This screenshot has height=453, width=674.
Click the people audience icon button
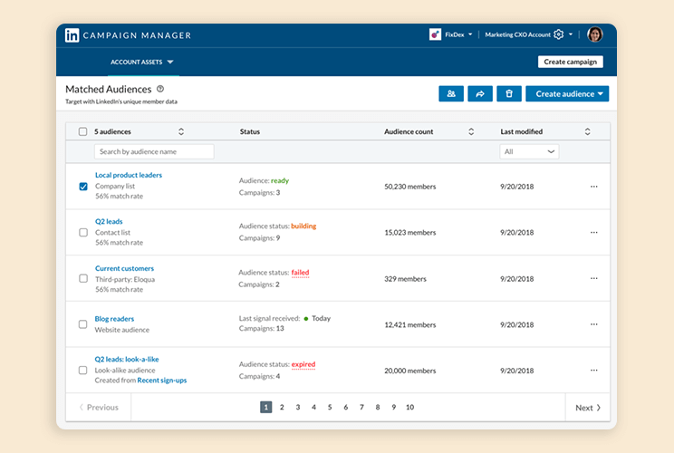451,93
